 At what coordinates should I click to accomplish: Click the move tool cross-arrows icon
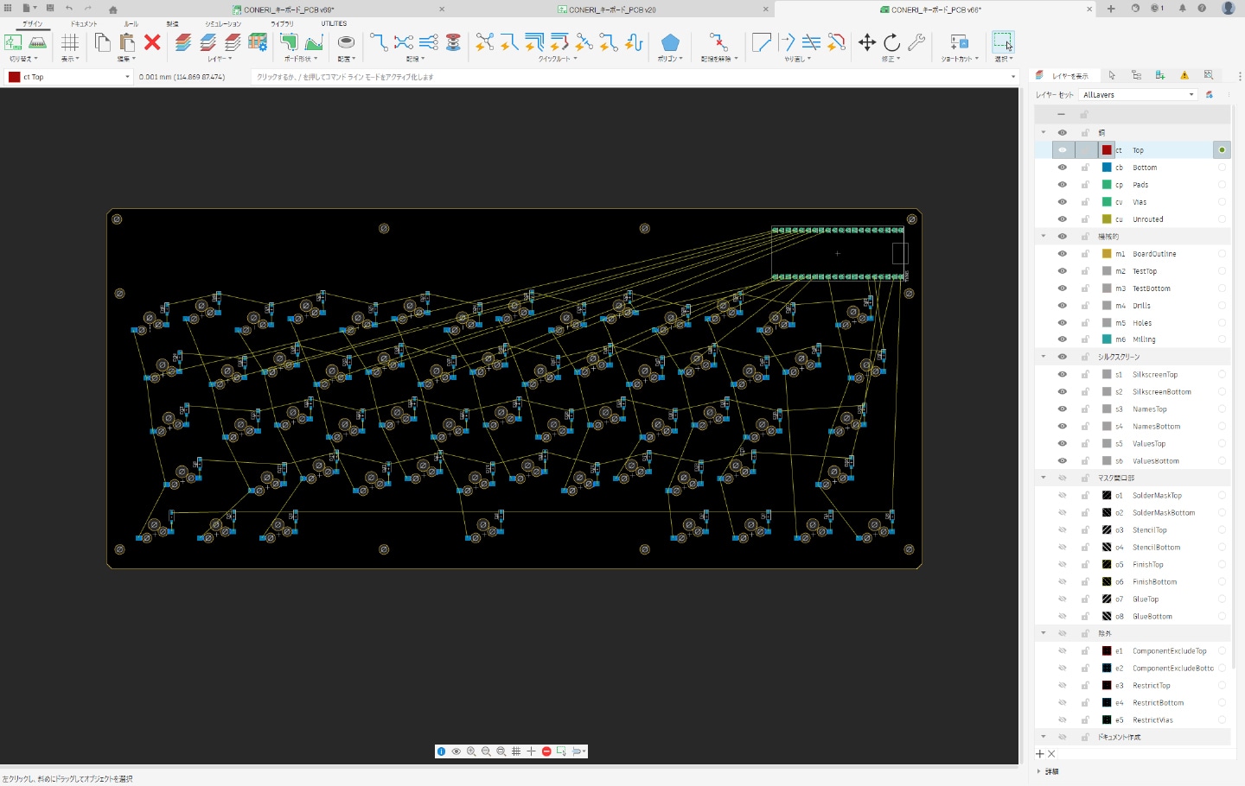pos(866,42)
